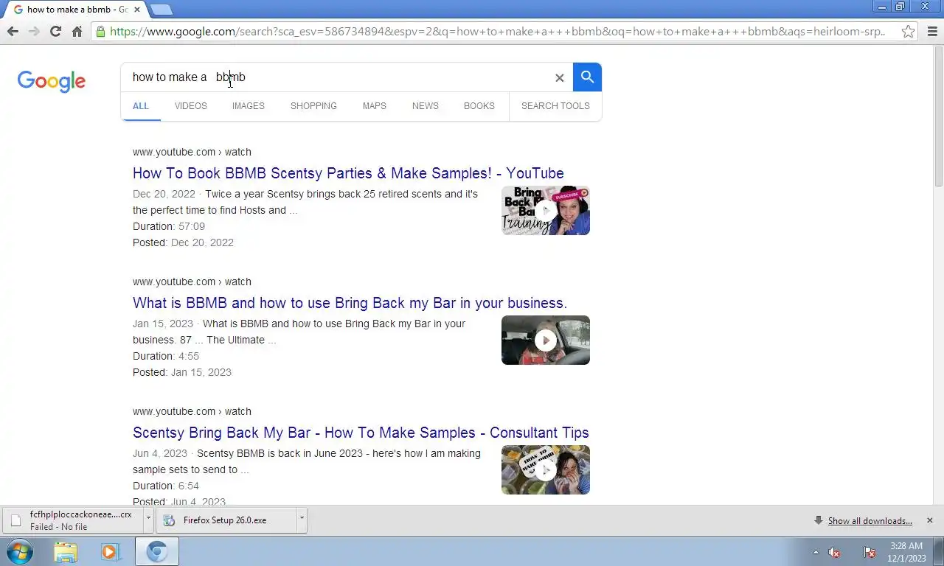The image size is (944, 566).
Task: Click the Show desktop strip on the taskbar
Action: click(x=939, y=551)
